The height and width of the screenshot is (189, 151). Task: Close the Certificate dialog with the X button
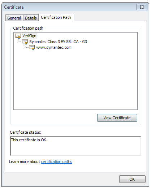(142, 7)
